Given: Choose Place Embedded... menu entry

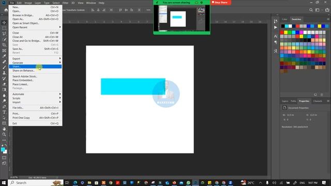Looking at the screenshot, I should point(36,81).
